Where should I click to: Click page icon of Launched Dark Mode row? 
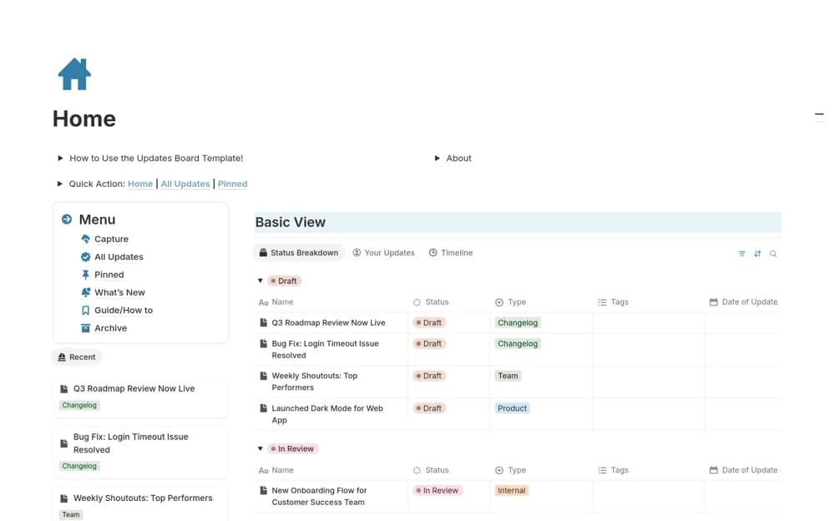(263, 408)
